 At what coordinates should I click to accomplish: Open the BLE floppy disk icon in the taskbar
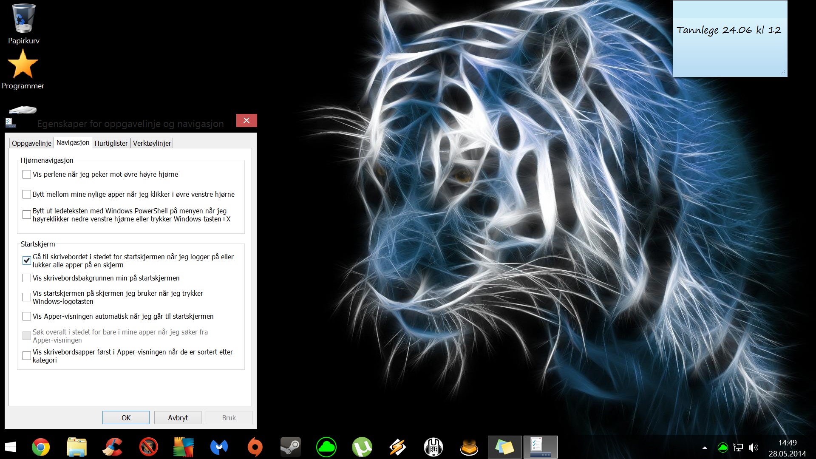(x=433, y=447)
